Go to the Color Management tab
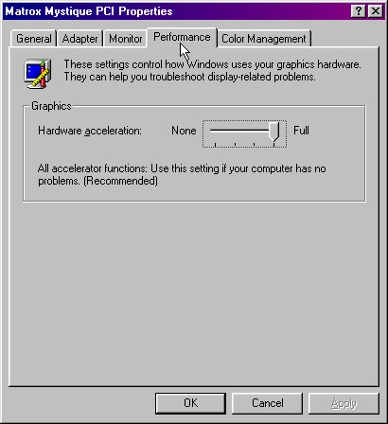This screenshot has width=388, height=424. pos(264,39)
